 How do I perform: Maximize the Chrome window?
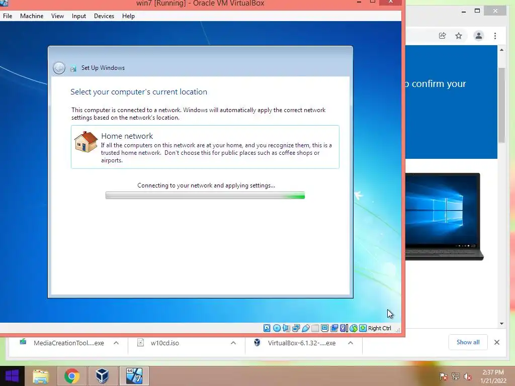point(477,11)
